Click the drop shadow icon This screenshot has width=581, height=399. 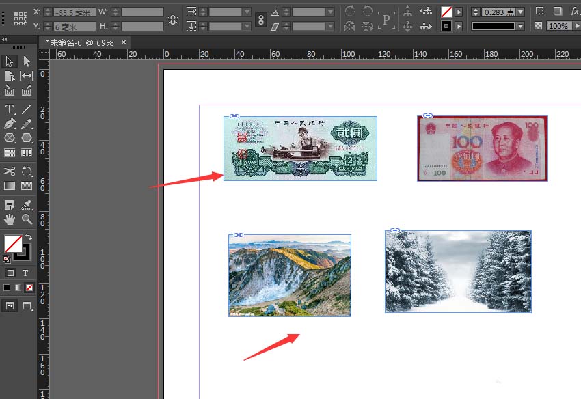pos(558,11)
